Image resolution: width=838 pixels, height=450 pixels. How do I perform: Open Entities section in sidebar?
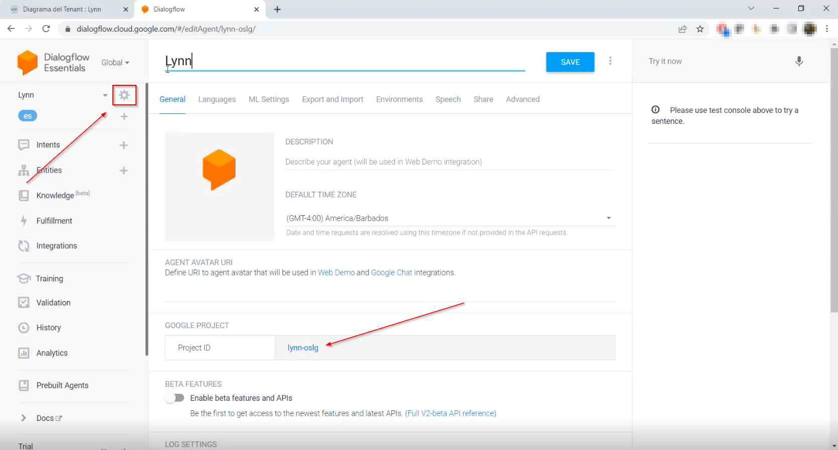[x=49, y=170]
